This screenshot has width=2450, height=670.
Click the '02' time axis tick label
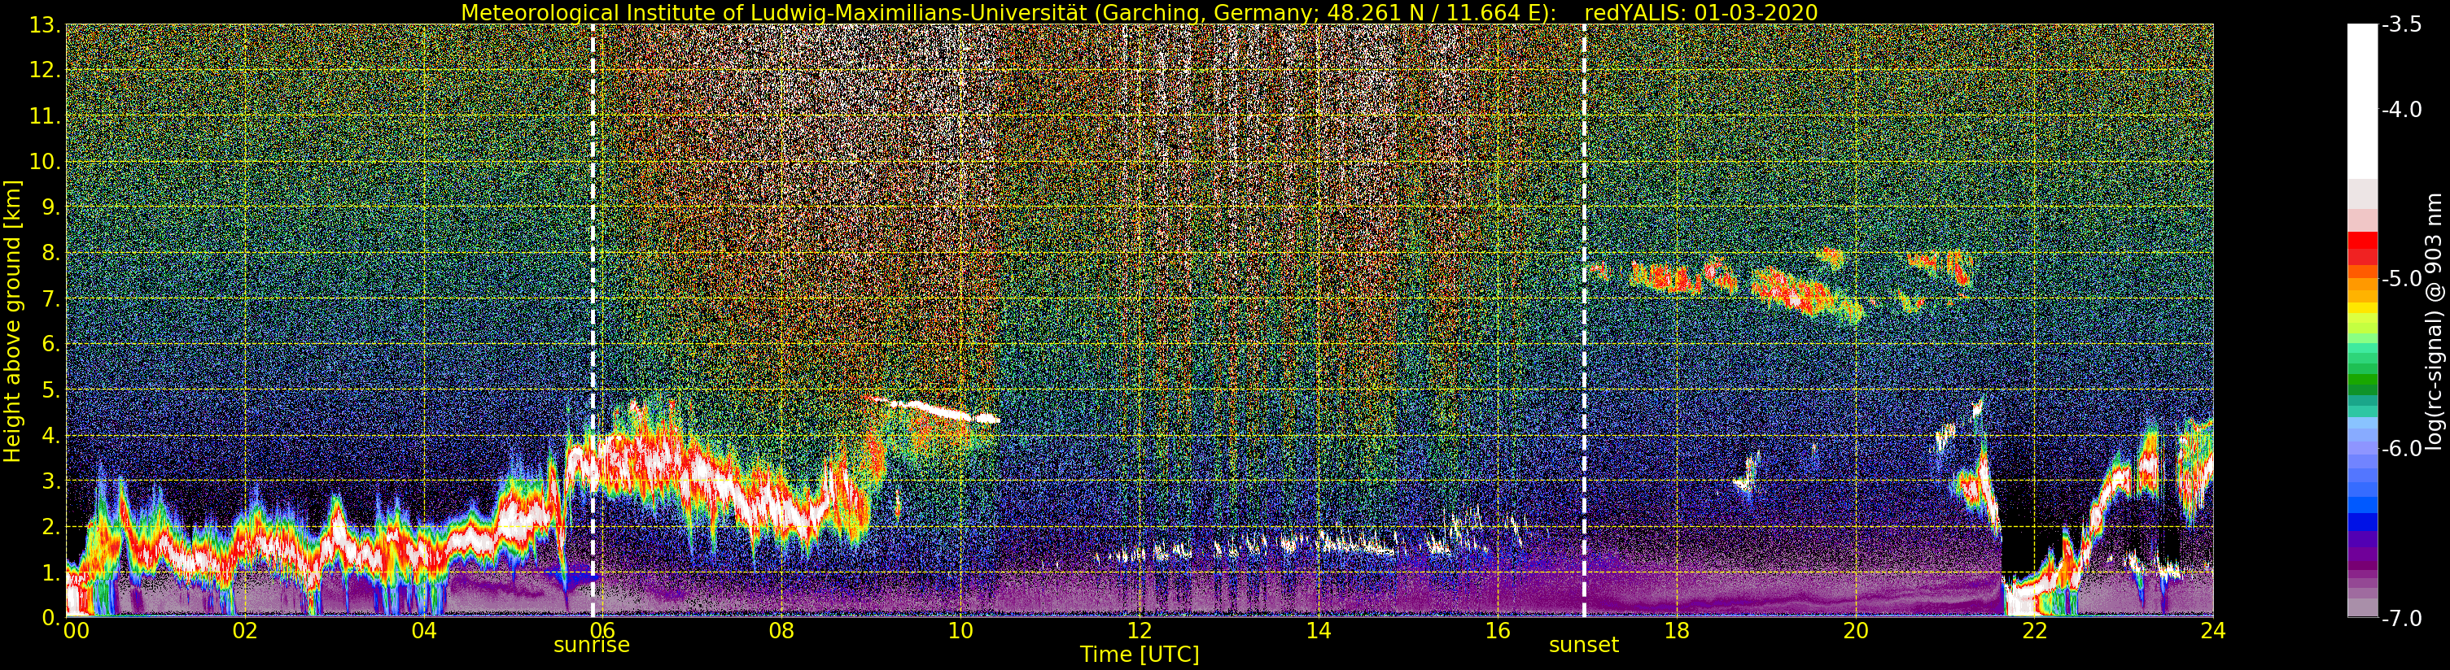(245, 632)
